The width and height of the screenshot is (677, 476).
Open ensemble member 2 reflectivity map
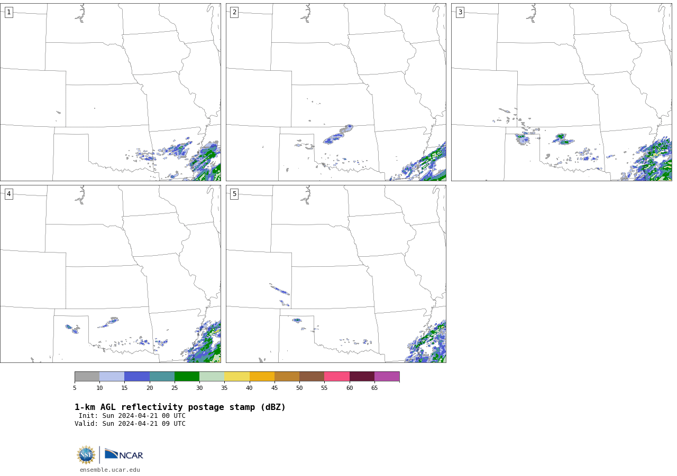[x=336, y=92]
